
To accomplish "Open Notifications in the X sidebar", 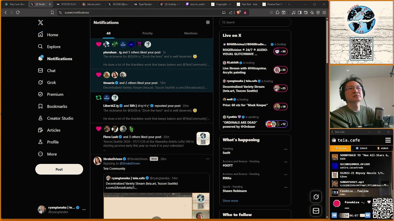I will pyautogui.click(x=55, y=59).
